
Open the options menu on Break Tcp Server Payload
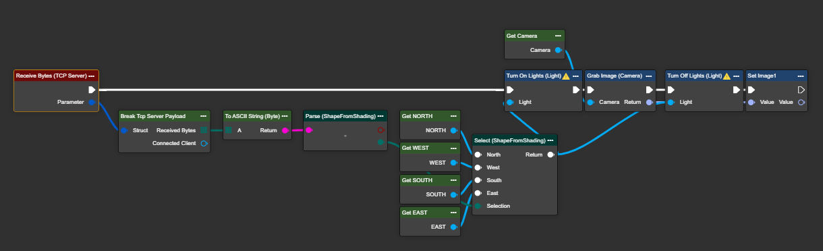203,116
